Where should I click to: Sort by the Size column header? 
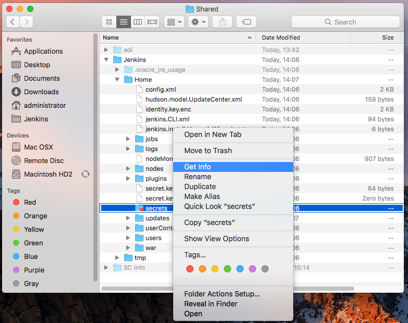click(x=376, y=38)
